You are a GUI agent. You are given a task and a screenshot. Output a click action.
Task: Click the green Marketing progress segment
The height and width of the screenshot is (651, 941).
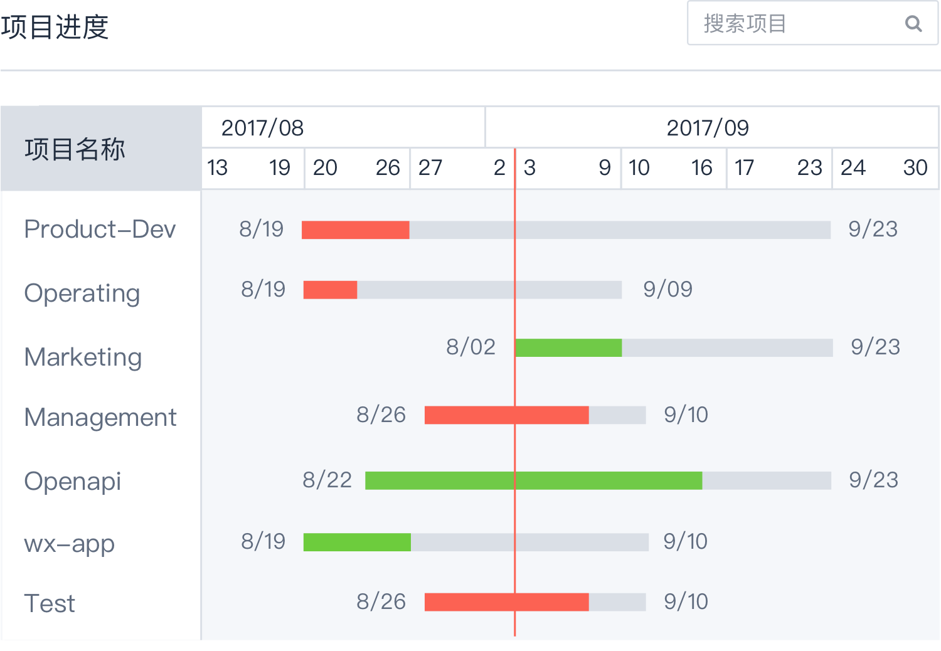pos(568,348)
